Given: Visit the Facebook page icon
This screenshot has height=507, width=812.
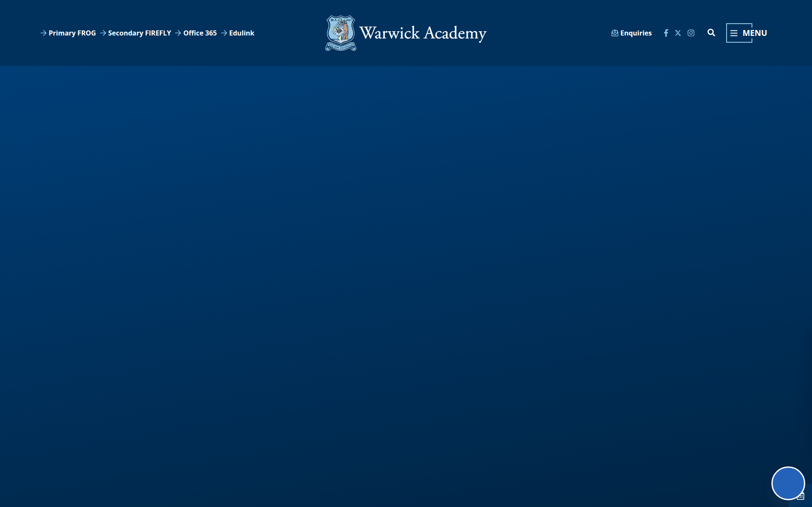Looking at the screenshot, I should (x=666, y=33).
